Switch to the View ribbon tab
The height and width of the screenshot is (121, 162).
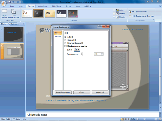(78, 6)
